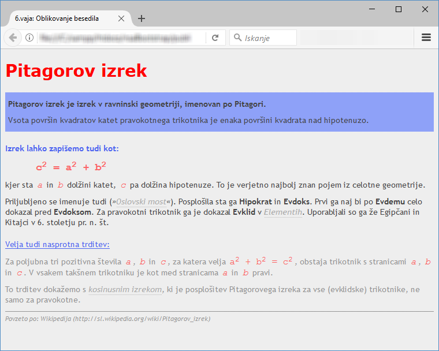Open 'Velja tudi nasprotna trditev:' link
Viewport: 439px width, 351px height.
tap(57, 244)
